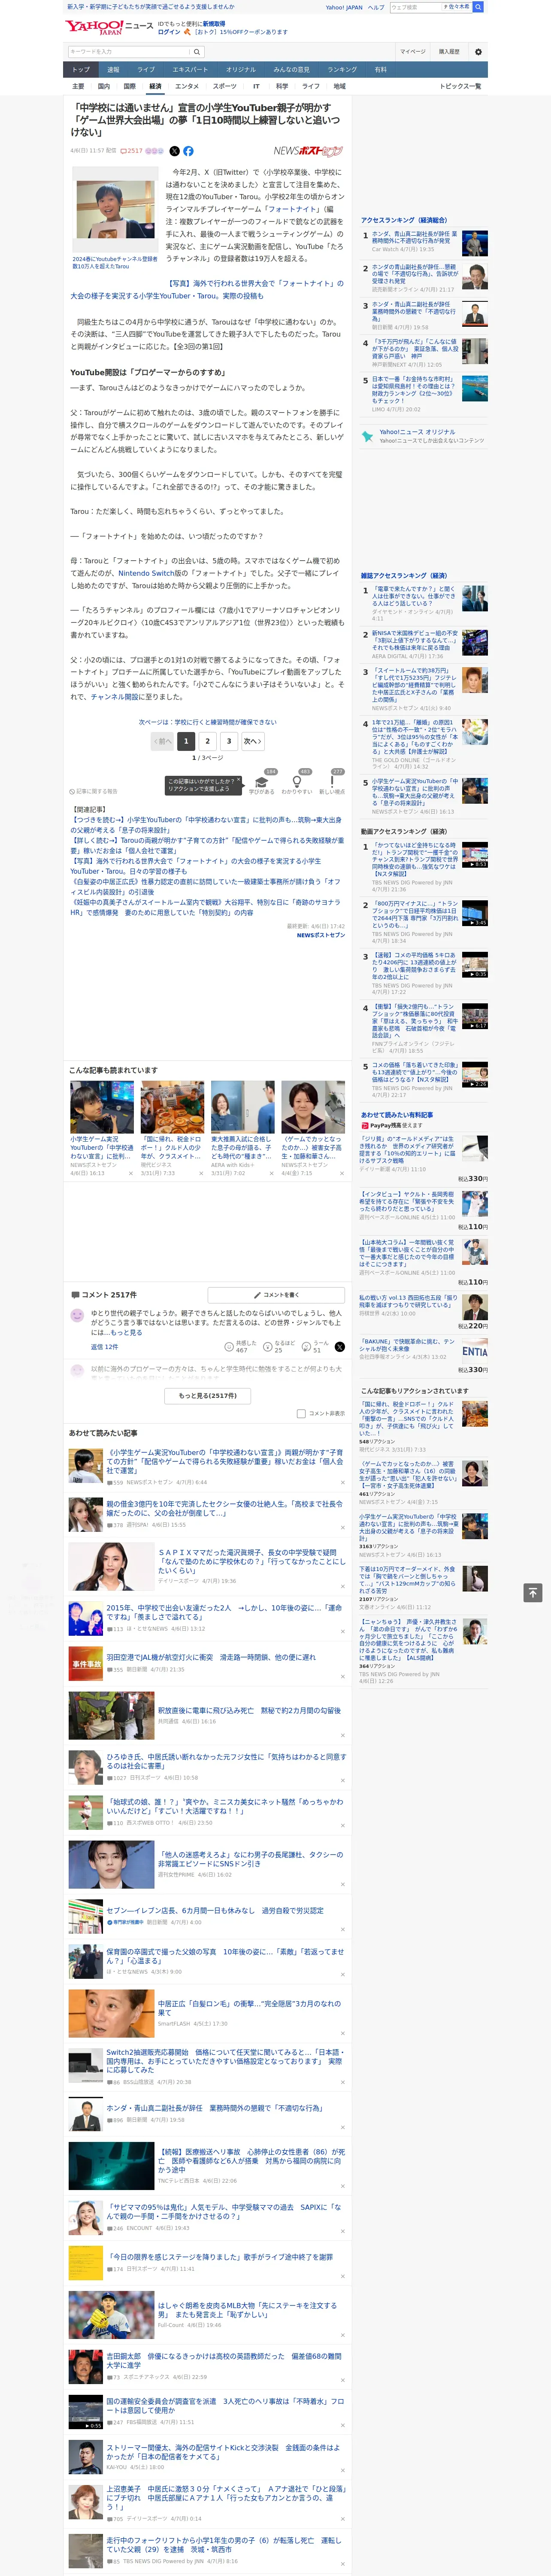Open the IT category
Image resolution: width=551 pixels, height=2576 pixels.
click(x=256, y=86)
